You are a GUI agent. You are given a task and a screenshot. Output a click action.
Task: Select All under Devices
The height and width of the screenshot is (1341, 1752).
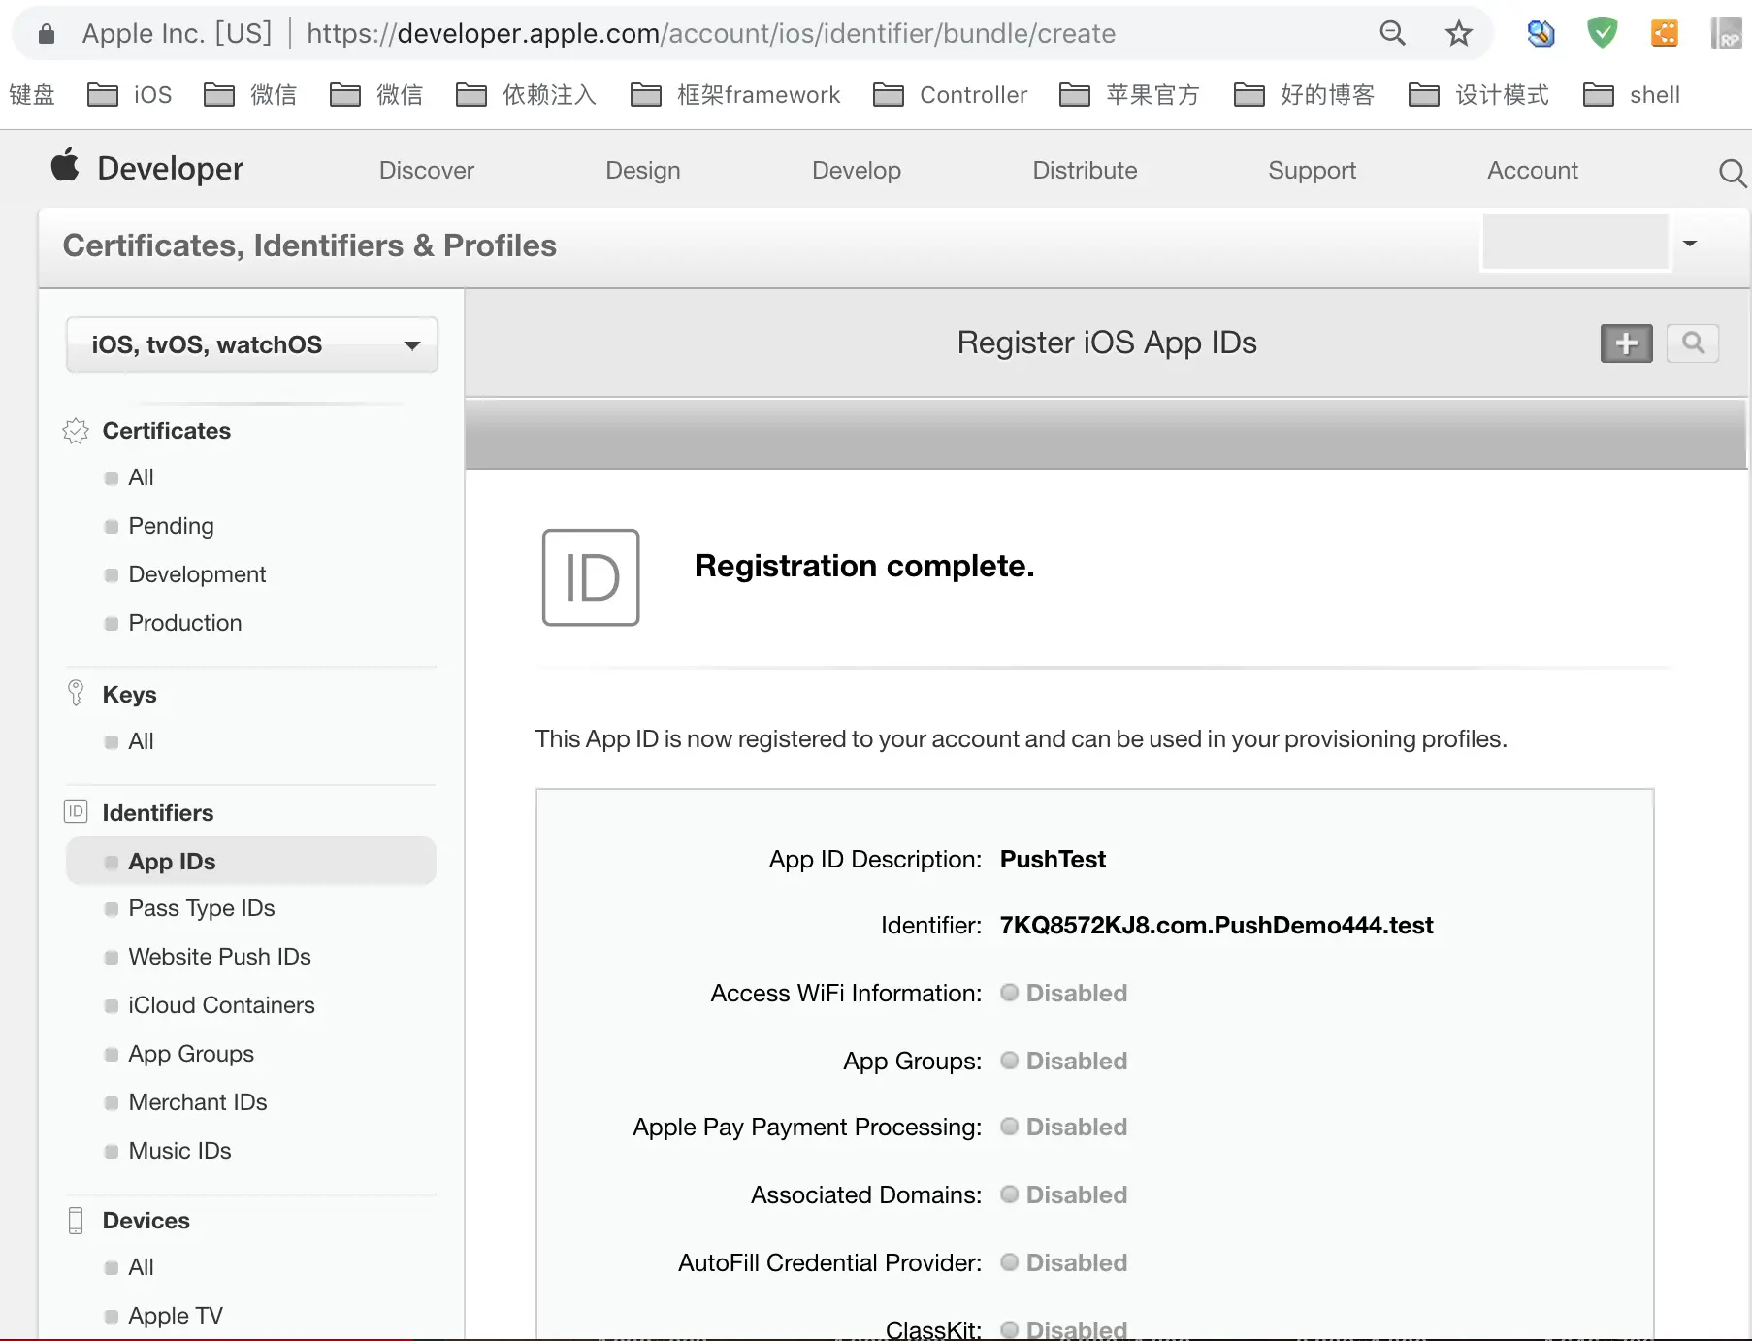tap(142, 1267)
